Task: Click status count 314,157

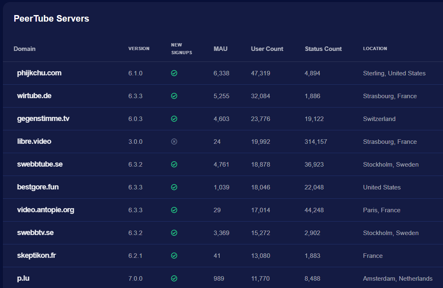Action: [316, 142]
